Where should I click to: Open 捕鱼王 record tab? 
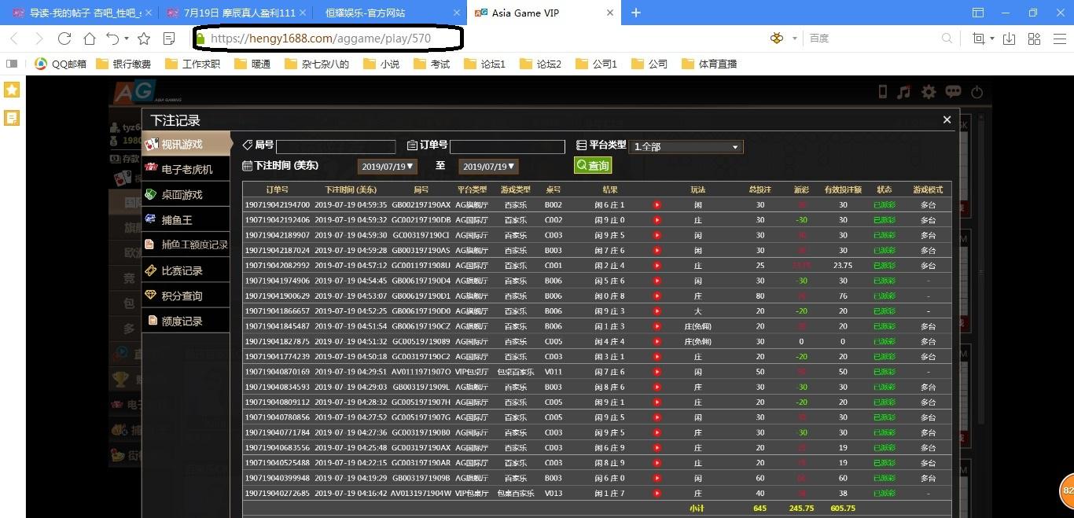click(186, 220)
